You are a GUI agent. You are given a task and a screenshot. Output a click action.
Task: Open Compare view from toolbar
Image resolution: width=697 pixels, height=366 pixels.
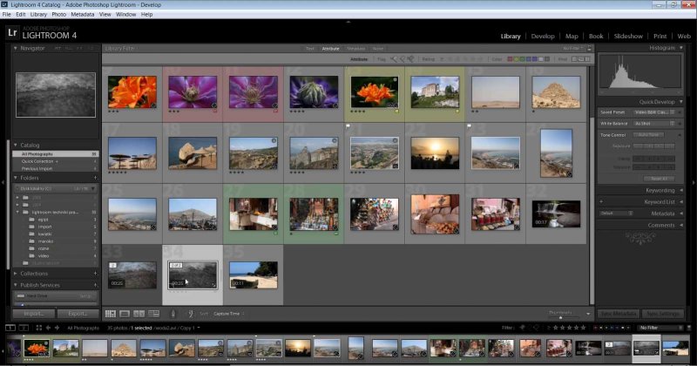click(140, 314)
